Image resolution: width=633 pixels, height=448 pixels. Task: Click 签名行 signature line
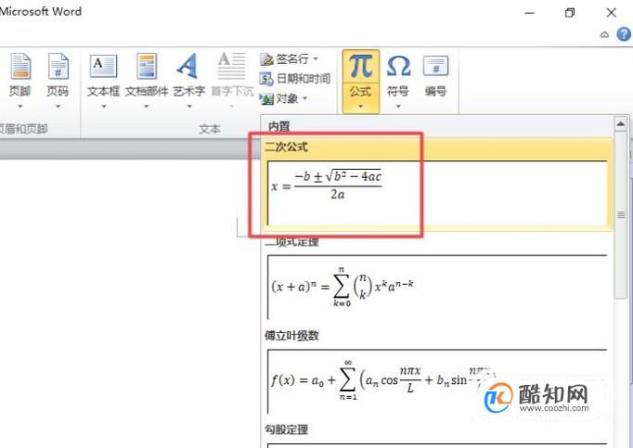[284, 59]
